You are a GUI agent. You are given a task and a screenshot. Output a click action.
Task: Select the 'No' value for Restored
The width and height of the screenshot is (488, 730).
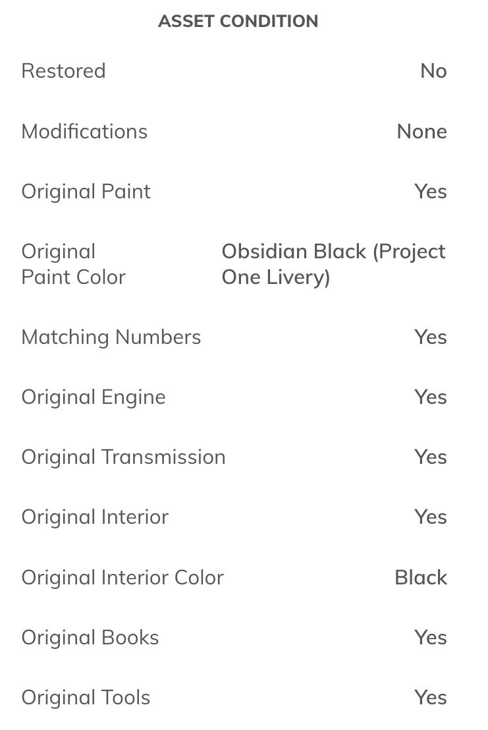click(433, 71)
